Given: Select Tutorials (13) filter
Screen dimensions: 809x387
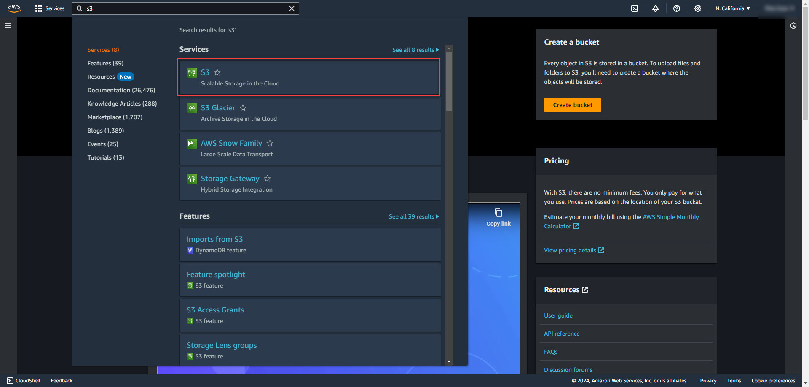Looking at the screenshot, I should [106, 157].
